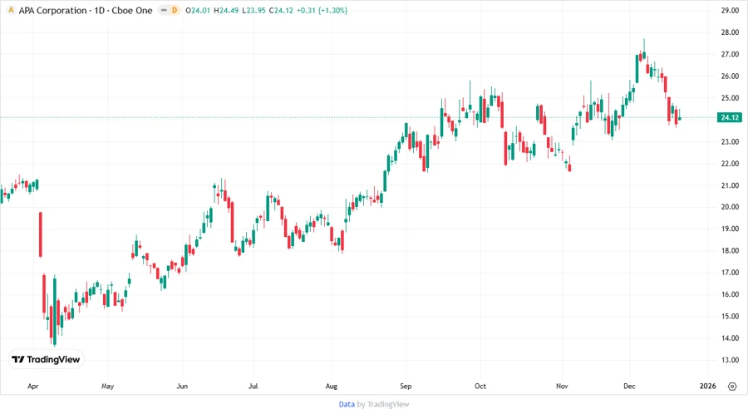748x414 pixels.
Task: Open the Data link below chart
Action: click(x=347, y=404)
